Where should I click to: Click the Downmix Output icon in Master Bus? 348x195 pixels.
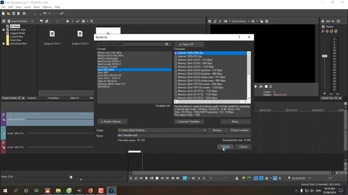point(328,21)
